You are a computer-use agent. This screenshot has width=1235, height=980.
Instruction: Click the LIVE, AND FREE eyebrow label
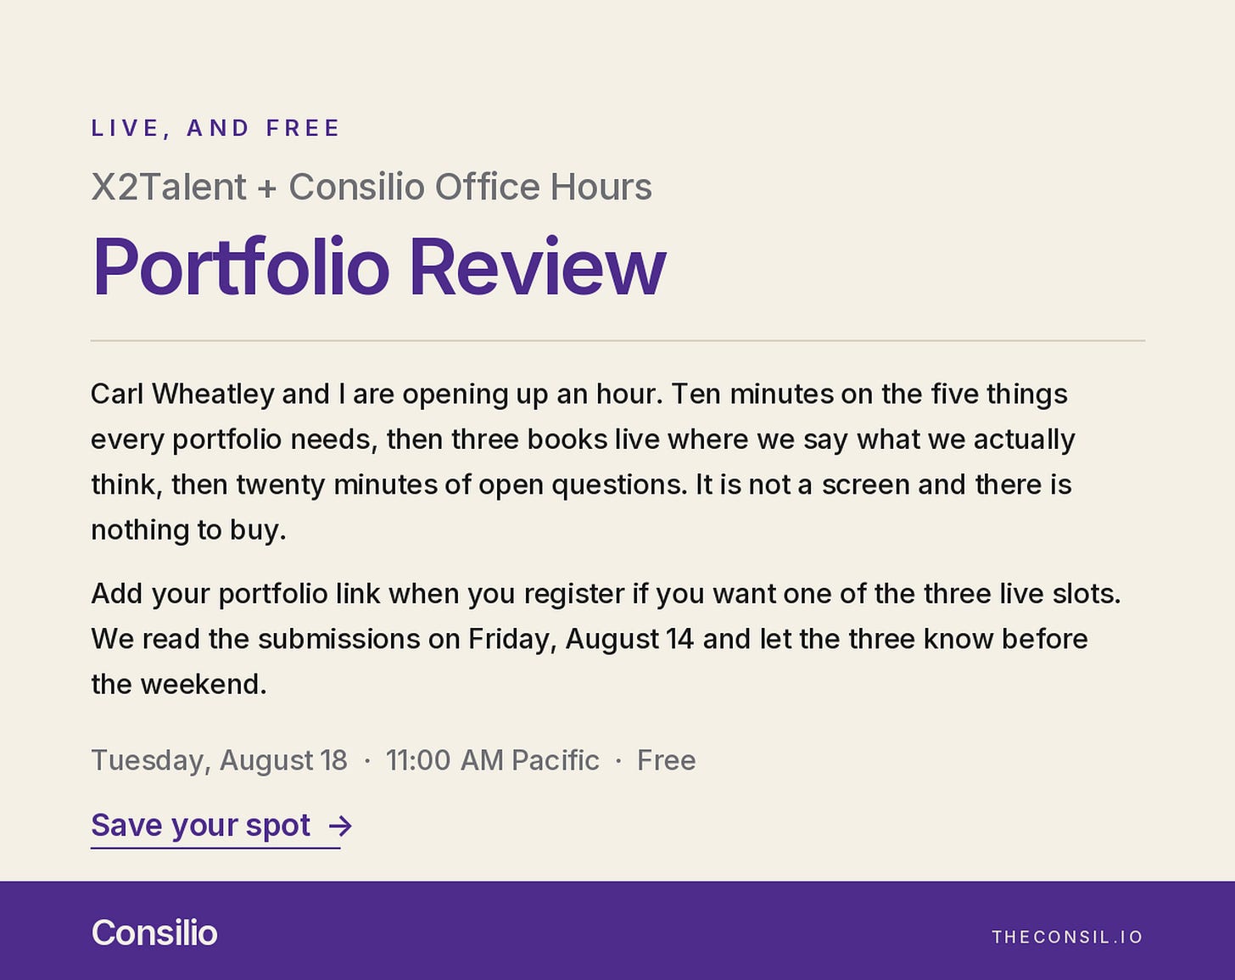pos(215,128)
